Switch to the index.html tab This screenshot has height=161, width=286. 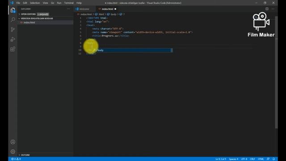point(107,9)
